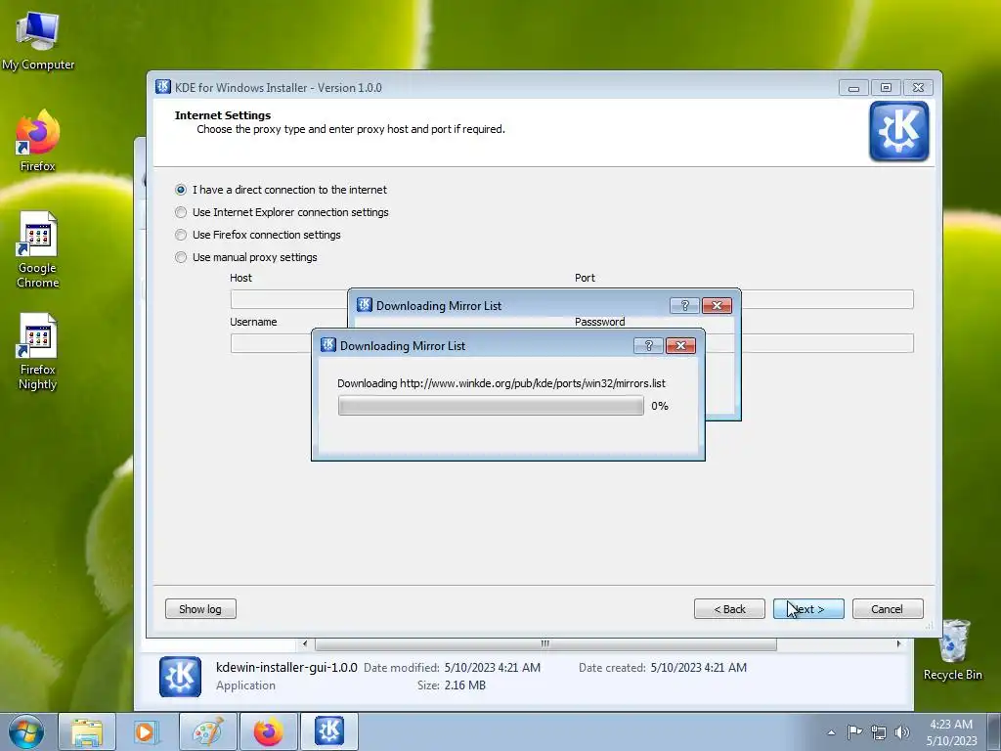
Task: Cancel the KDE installer
Action: (x=888, y=608)
